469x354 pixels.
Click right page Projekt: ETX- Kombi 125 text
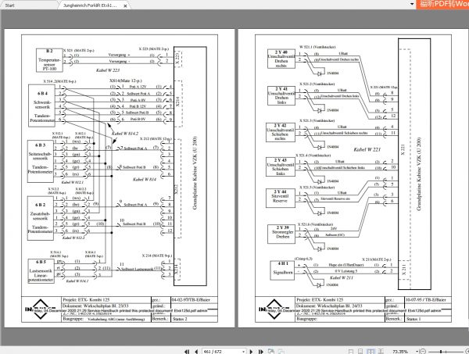pos(320,299)
